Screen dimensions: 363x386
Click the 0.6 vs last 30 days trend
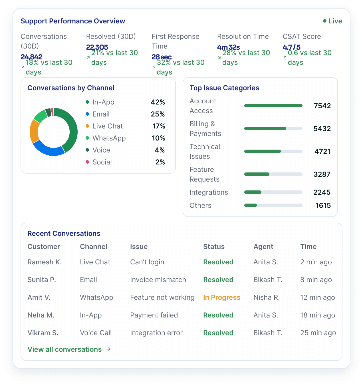(308, 58)
